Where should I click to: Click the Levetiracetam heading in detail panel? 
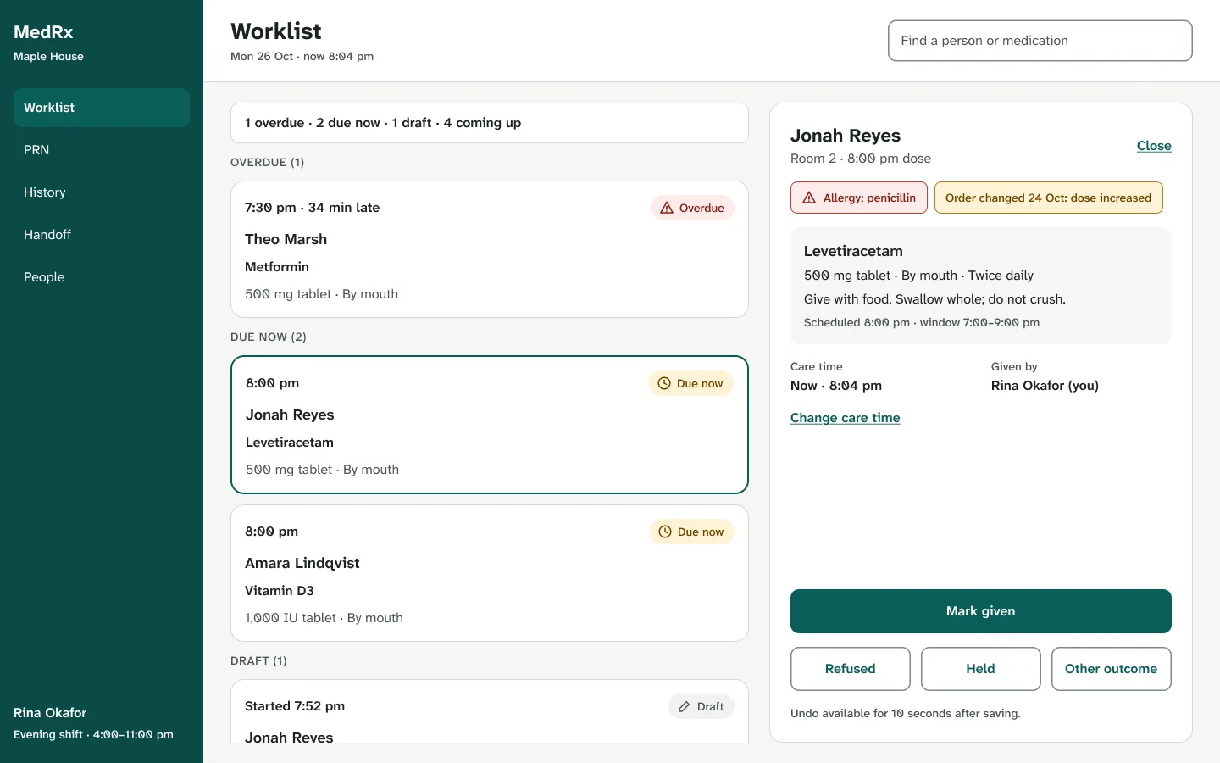[x=853, y=251]
